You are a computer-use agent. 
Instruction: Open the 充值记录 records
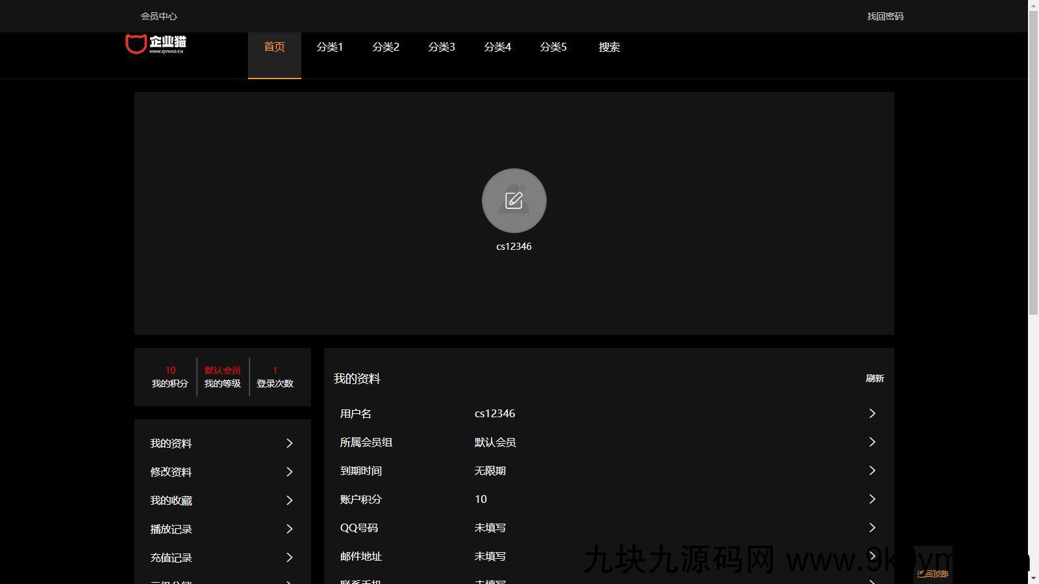[171, 557]
